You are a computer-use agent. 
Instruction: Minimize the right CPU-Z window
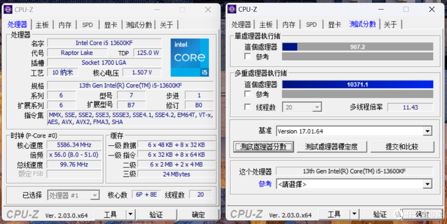[x=381, y=9]
